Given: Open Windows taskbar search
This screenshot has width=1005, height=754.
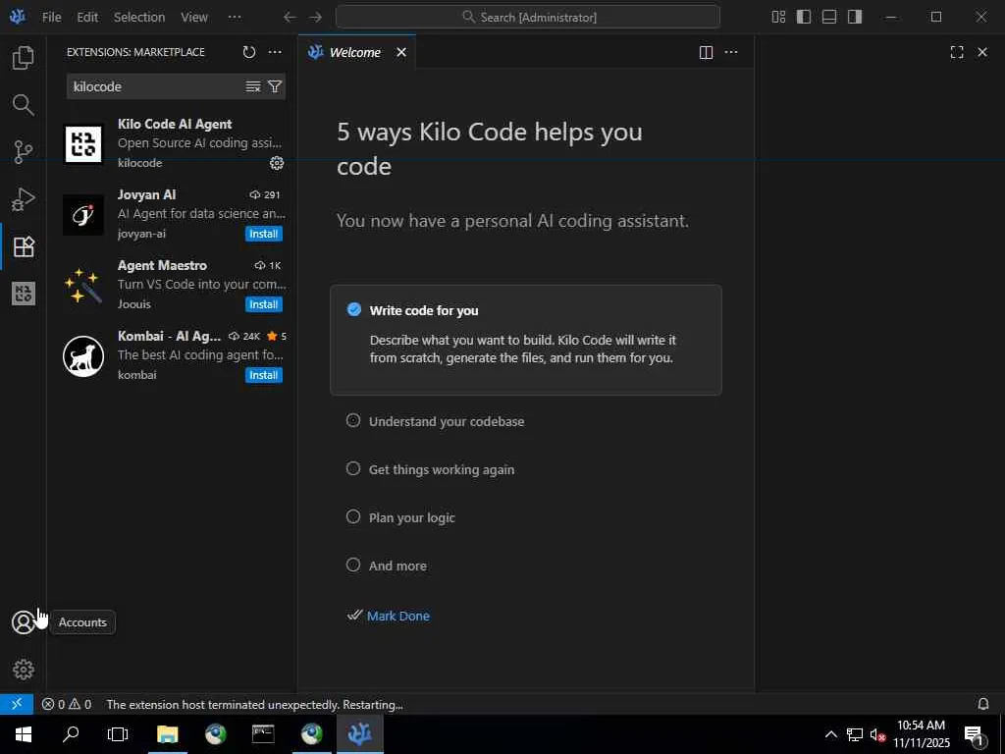Looking at the screenshot, I should 71,734.
